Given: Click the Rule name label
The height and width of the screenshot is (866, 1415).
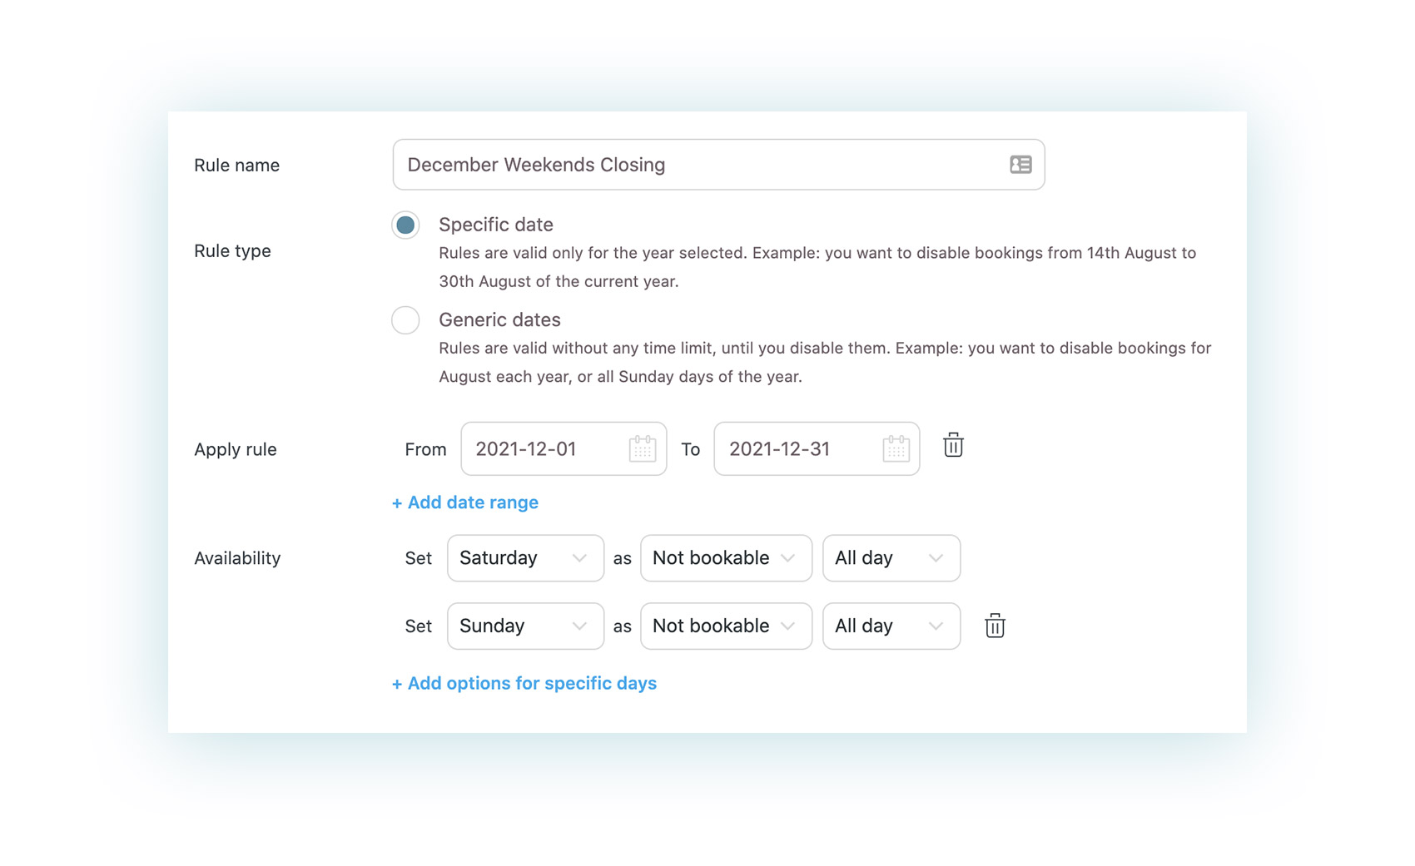Looking at the screenshot, I should pos(237,165).
